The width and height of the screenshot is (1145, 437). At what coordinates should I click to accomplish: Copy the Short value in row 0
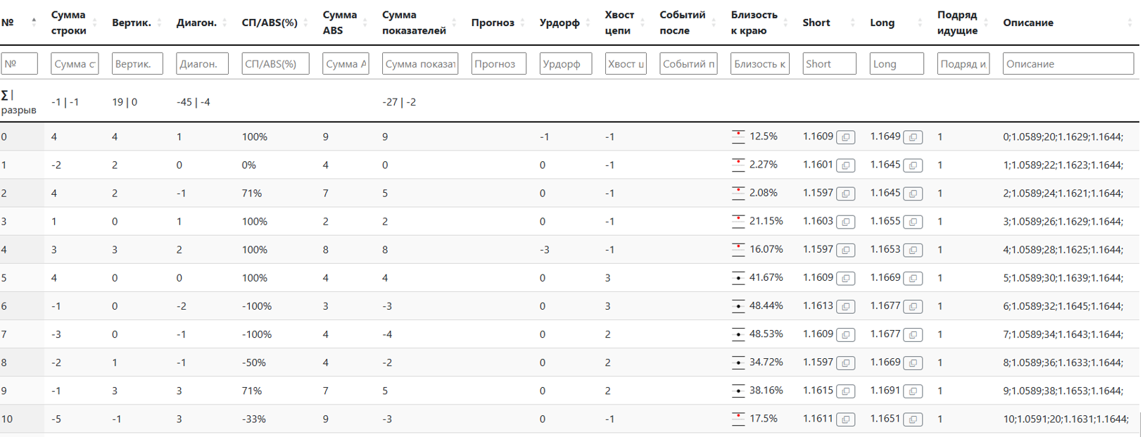[846, 137]
